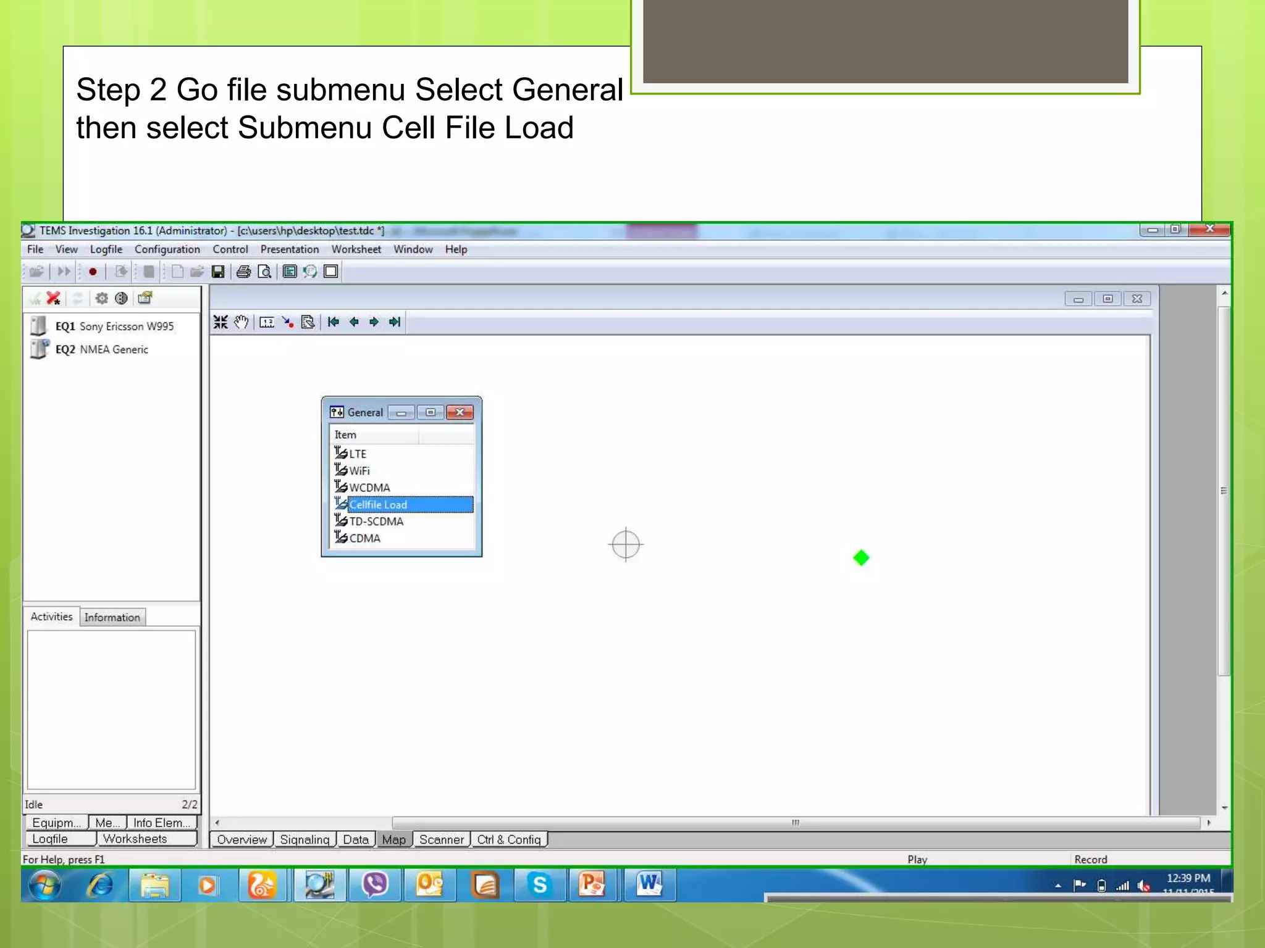
Task: Switch to the Worksheets navigator tab
Action: click(x=147, y=839)
